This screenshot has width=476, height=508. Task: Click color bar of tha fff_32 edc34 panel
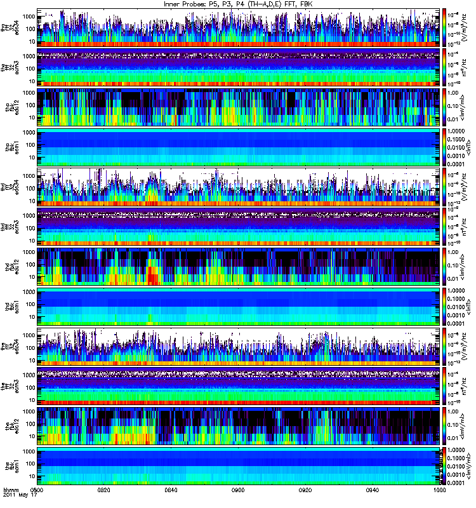[x=444, y=27]
